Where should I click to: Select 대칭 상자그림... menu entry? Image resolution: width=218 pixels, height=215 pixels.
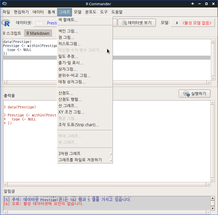coord(85,82)
